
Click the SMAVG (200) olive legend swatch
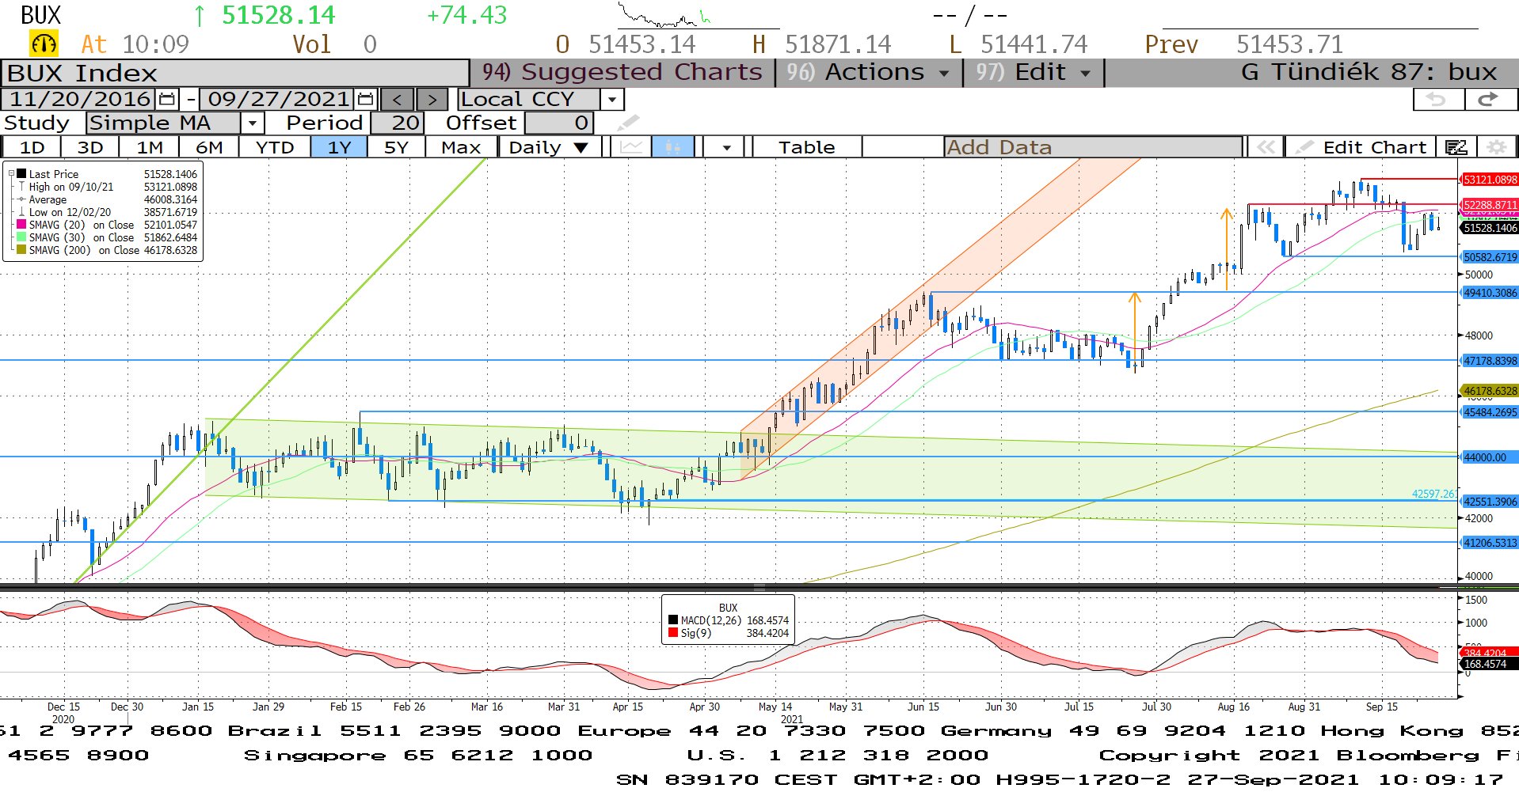tap(21, 250)
